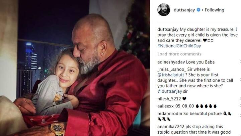Open duttsanjay profile avatar picture
Viewport: 241px width, 136px height.
point(164,10)
